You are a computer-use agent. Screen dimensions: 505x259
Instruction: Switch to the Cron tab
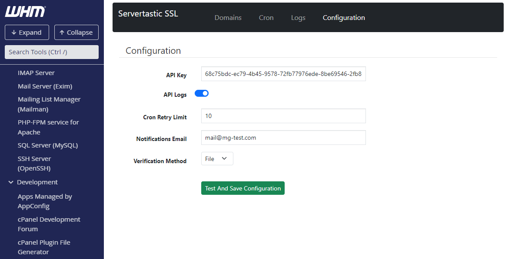tap(266, 18)
